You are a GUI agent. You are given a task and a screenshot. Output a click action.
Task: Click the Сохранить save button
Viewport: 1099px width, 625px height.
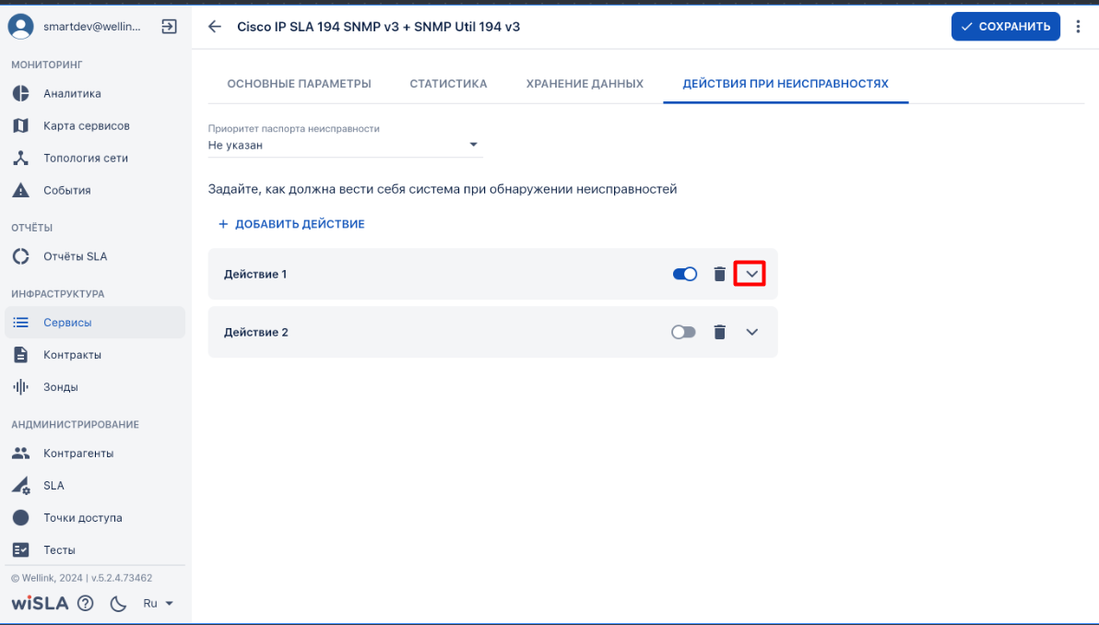click(1005, 27)
